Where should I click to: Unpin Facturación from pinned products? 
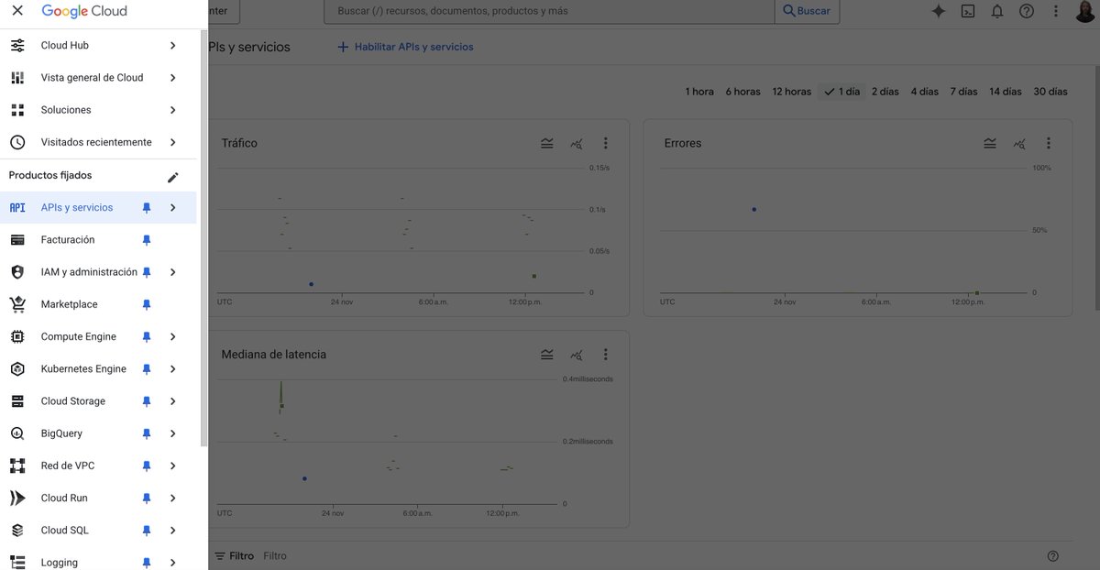(x=147, y=240)
